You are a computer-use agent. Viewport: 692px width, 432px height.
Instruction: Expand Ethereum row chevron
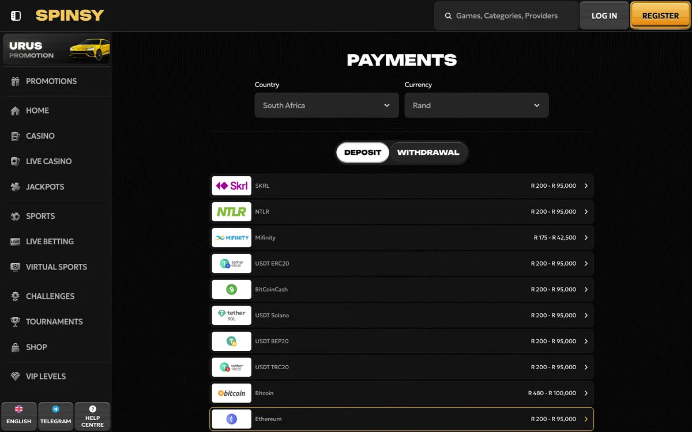[x=586, y=419]
